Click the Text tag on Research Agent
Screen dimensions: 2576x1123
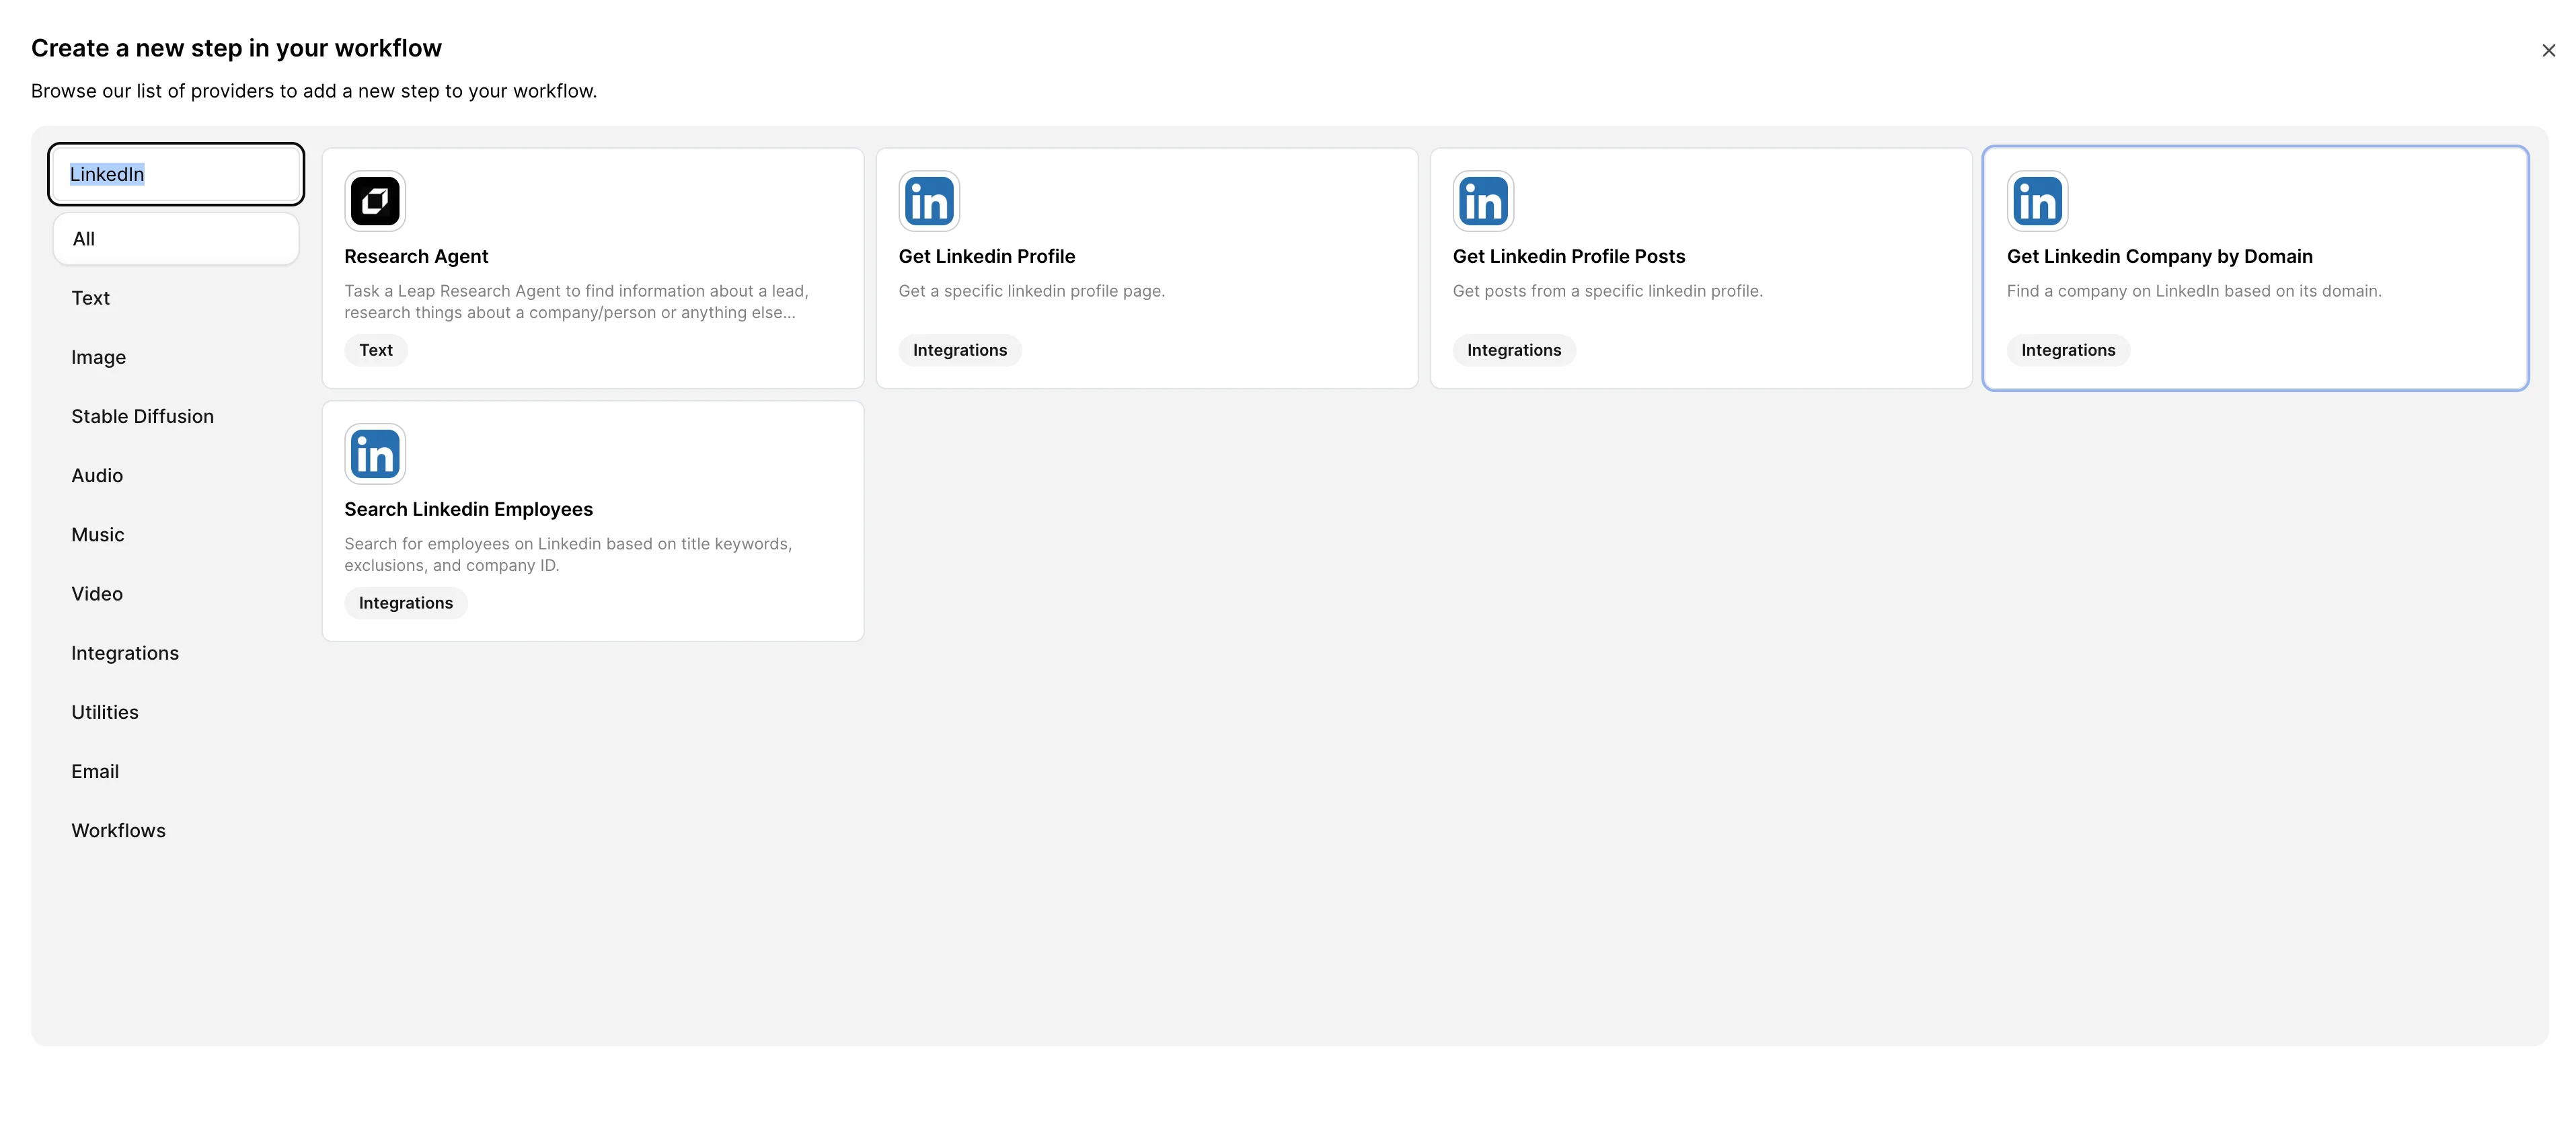tap(376, 350)
